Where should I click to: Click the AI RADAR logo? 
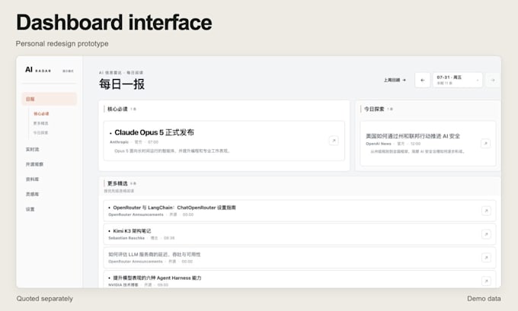(38, 70)
